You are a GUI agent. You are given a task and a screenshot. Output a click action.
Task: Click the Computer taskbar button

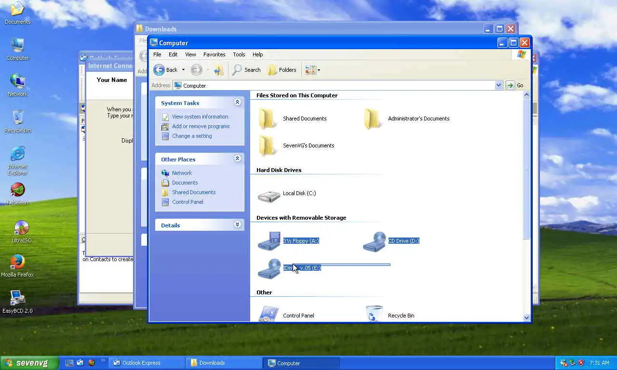click(x=301, y=363)
